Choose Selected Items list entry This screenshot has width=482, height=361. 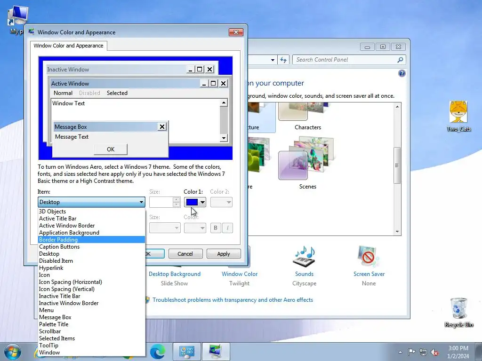click(x=91, y=338)
